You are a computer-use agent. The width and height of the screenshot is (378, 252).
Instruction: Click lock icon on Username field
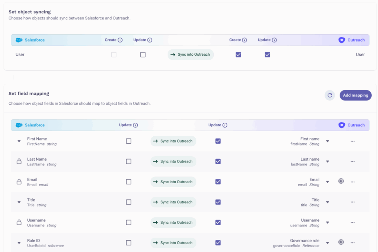[19, 223]
